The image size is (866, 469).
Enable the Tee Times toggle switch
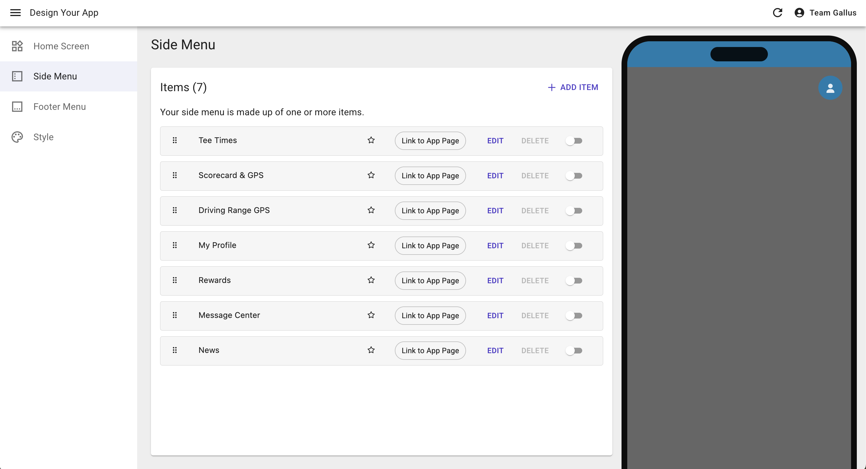[574, 141]
